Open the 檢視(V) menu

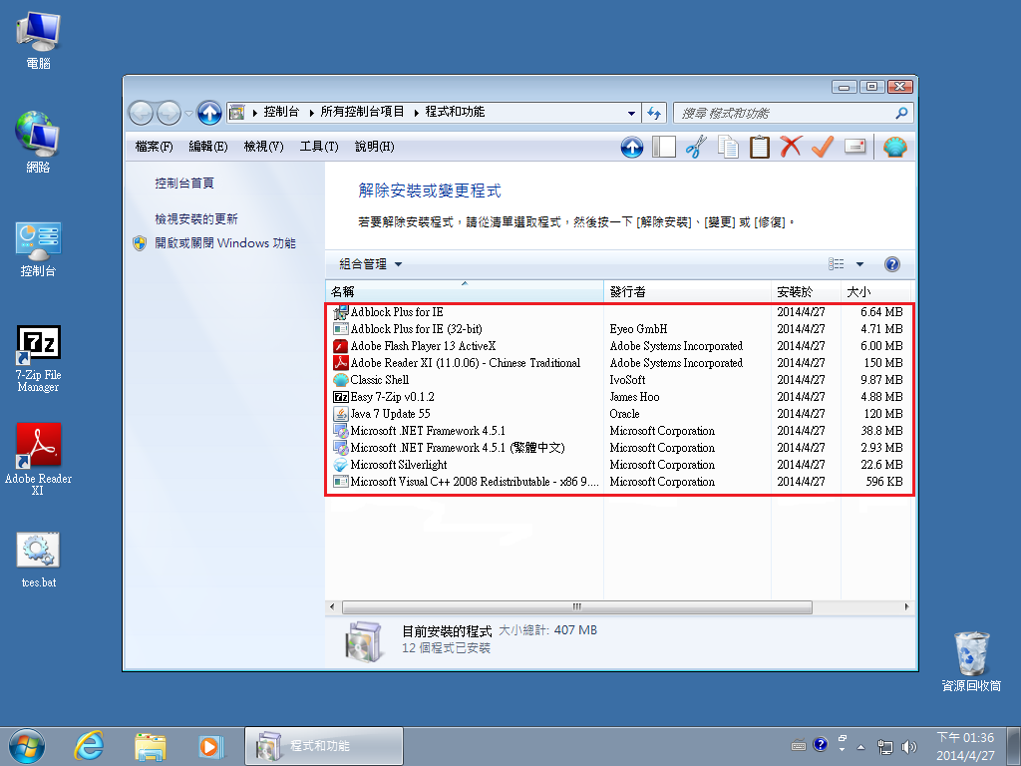click(263, 147)
